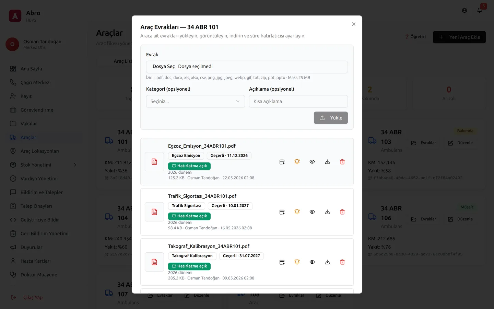Set validity date for Trafik Sigortası document
494x309 pixels.
pos(282,212)
